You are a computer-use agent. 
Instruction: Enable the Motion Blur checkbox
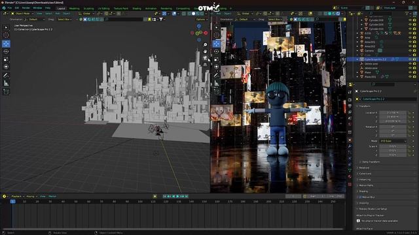360,197
